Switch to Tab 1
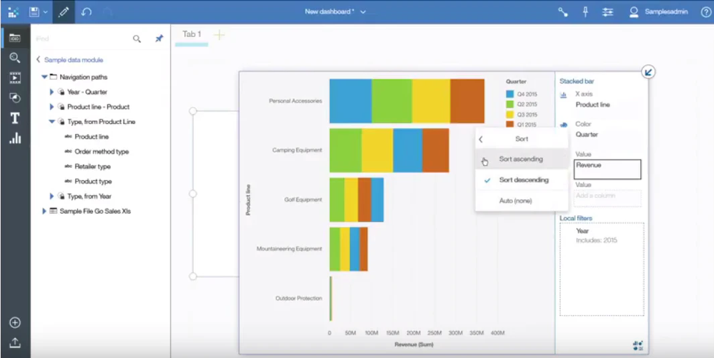The width and height of the screenshot is (714, 358). pos(192,34)
